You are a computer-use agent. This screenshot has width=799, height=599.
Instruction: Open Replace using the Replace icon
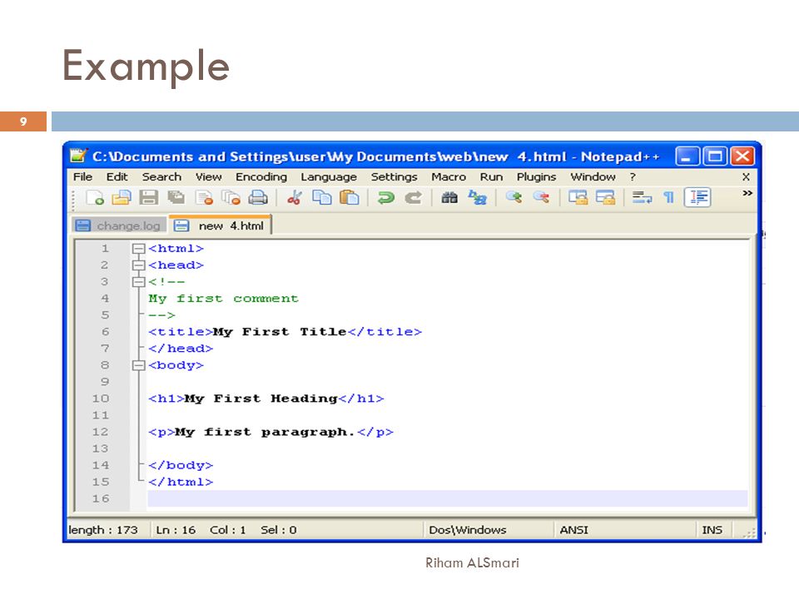478,198
